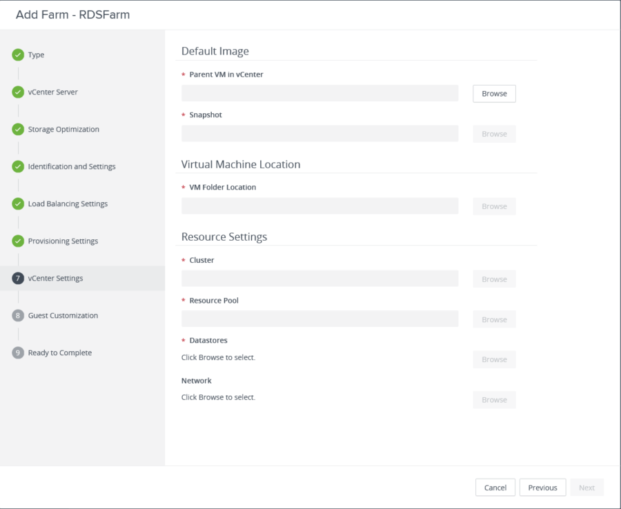Browse for a Snapshot
This screenshot has height=509, width=621.
493,133
